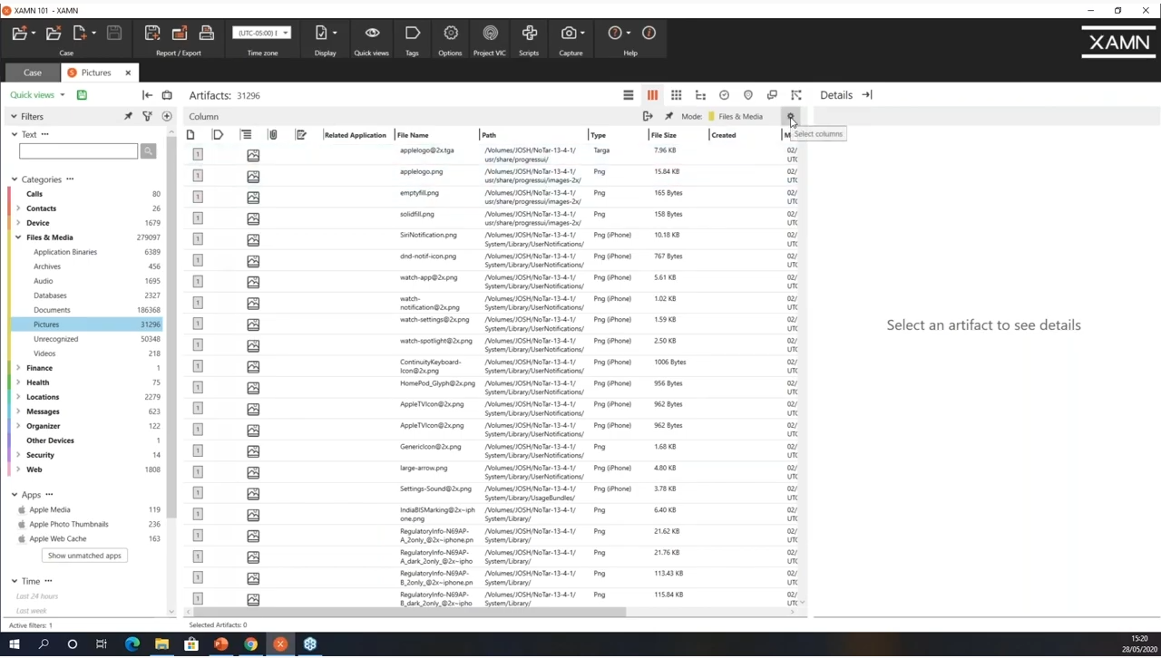Click the text filter search field
Screen dimensions: 1161x658
(x=78, y=151)
